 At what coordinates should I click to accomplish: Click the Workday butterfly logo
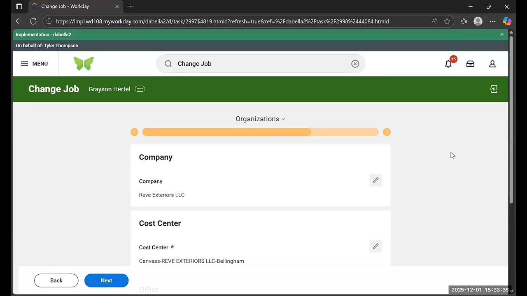[x=84, y=64]
